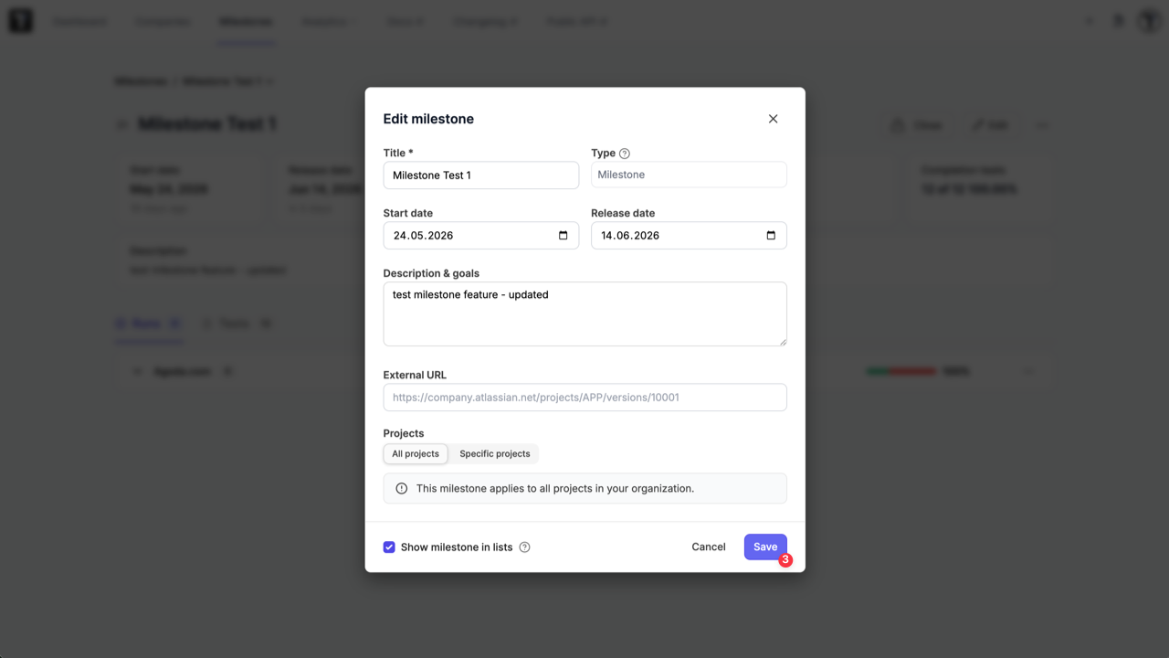The width and height of the screenshot is (1169, 658).
Task: Save the milestone changes
Action: coord(765,547)
